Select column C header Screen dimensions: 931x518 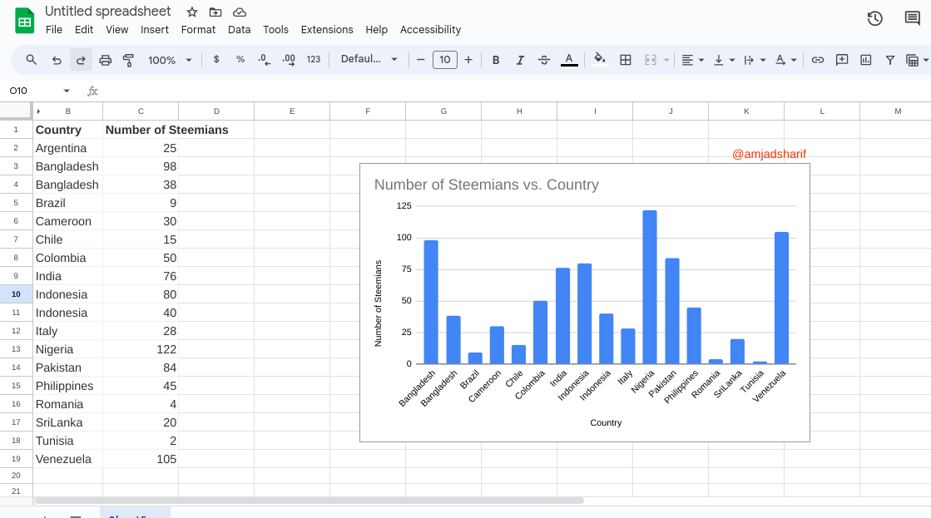pyautogui.click(x=141, y=111)
